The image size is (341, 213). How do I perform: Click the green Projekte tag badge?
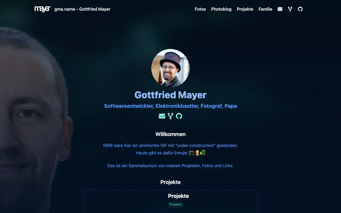point(176,204)
